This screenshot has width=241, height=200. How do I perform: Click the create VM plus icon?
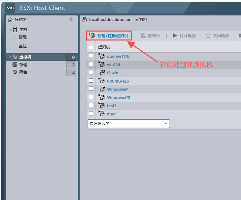[91, 35]
